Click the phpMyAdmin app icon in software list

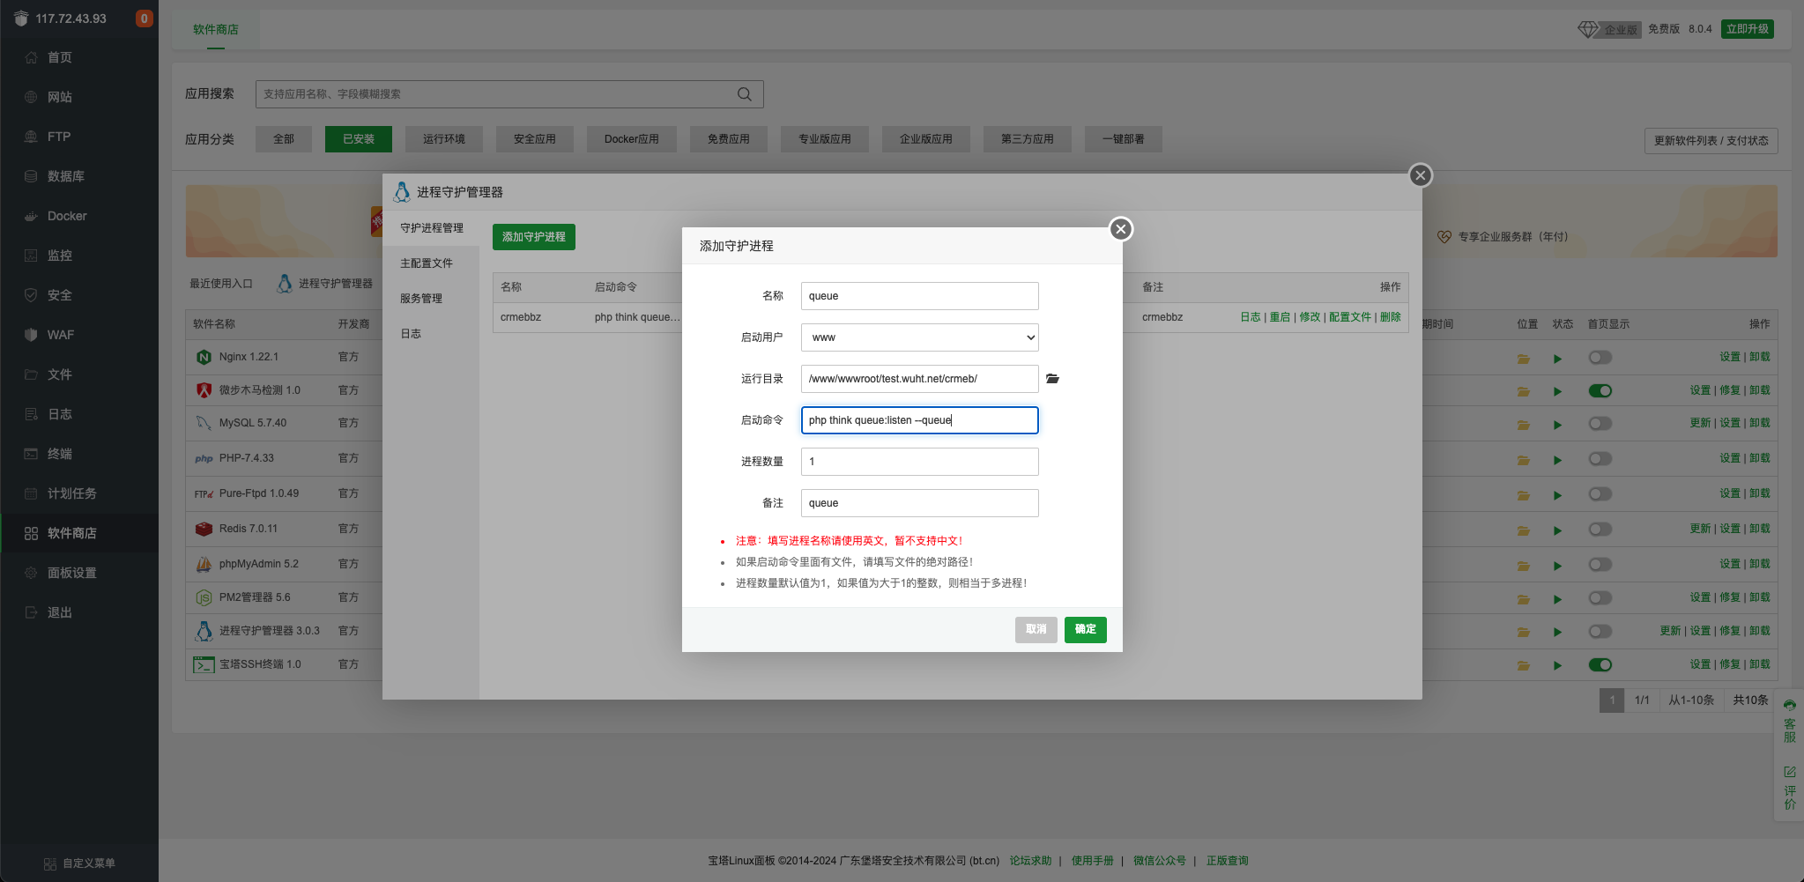(204, 564)
